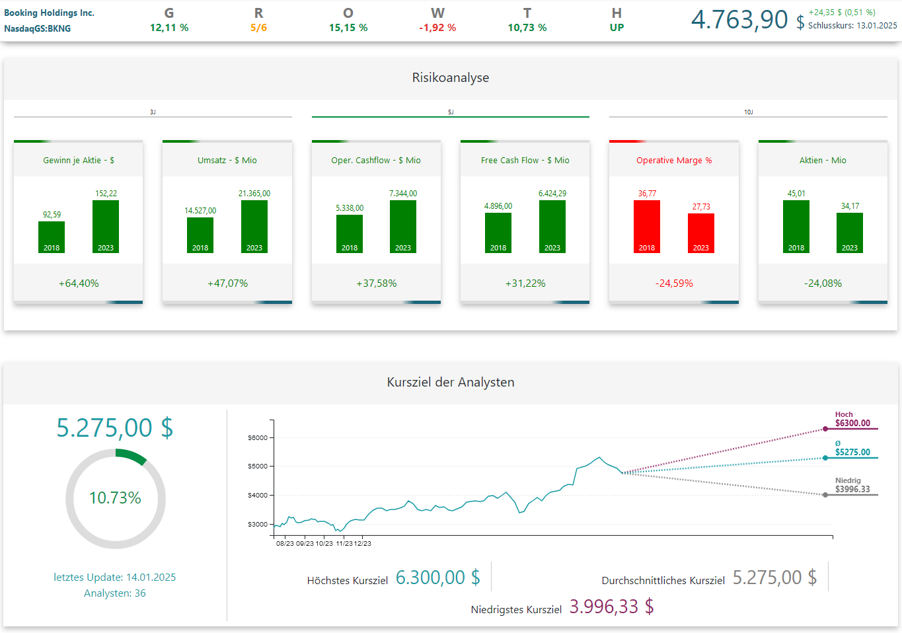902x633 pixels.
Task: Click the 2018 bar in Oper. Cashflow chart
Action: (350, 234)
